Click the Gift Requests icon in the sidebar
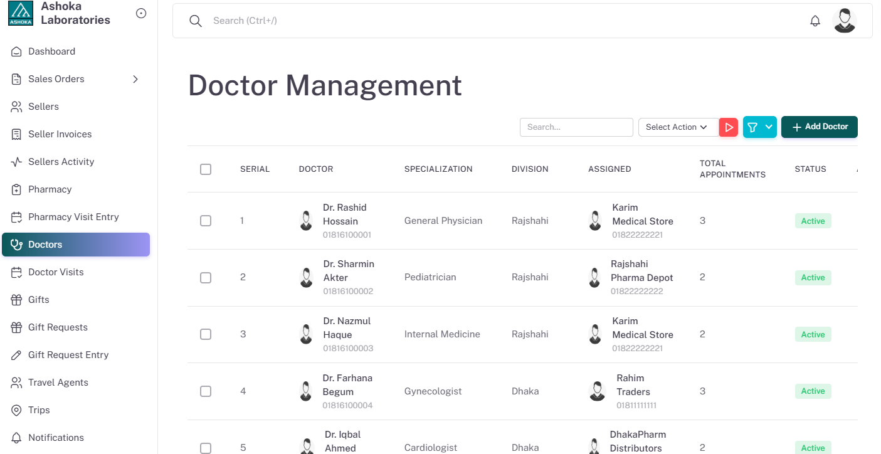This screenshot has width=881, height=454. click(x=17, y=327)
